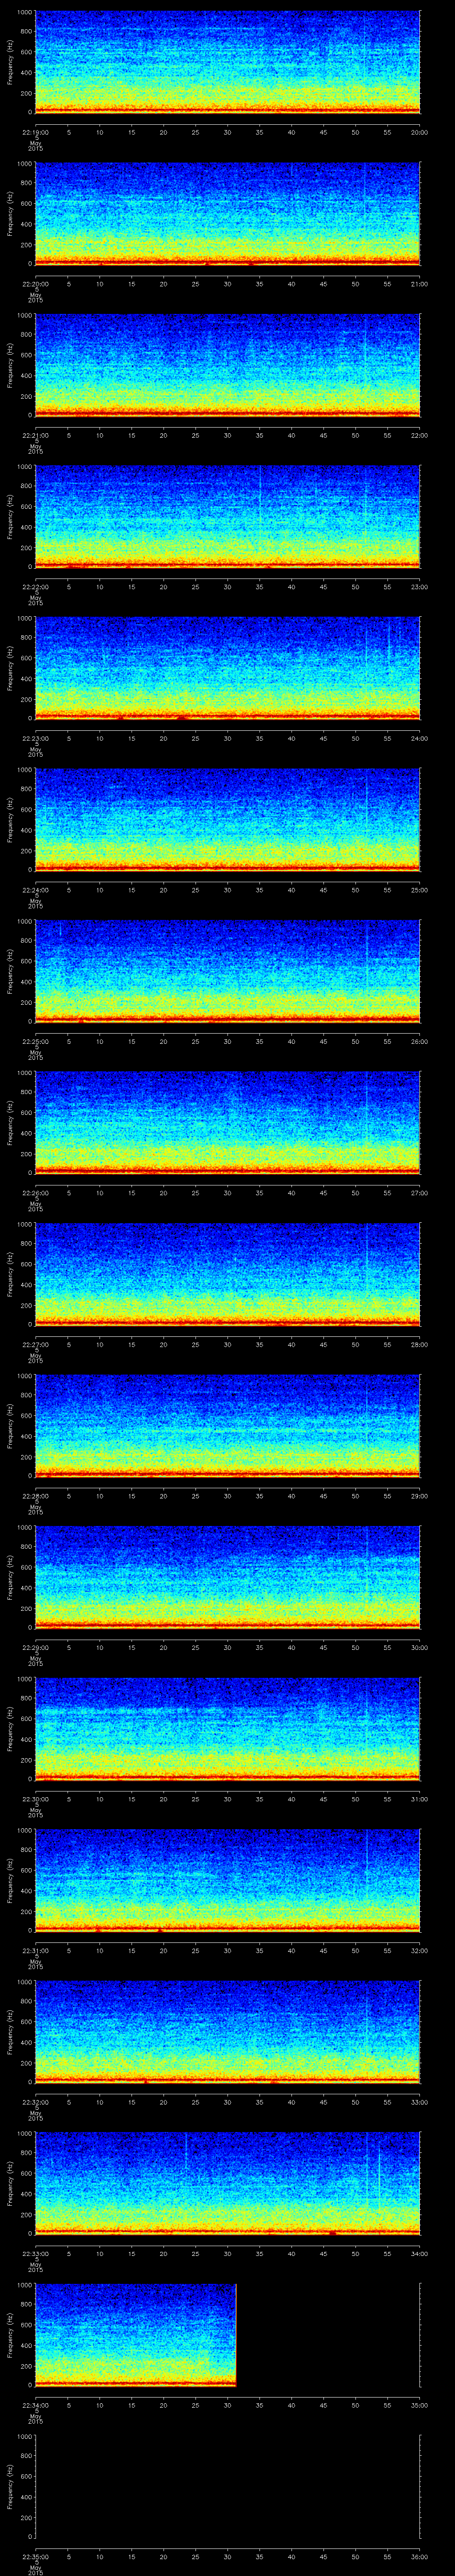The width and height of the screenshot is (455, 2576).
Task: Click the 22:20:00 start time label
Action: 36,284
